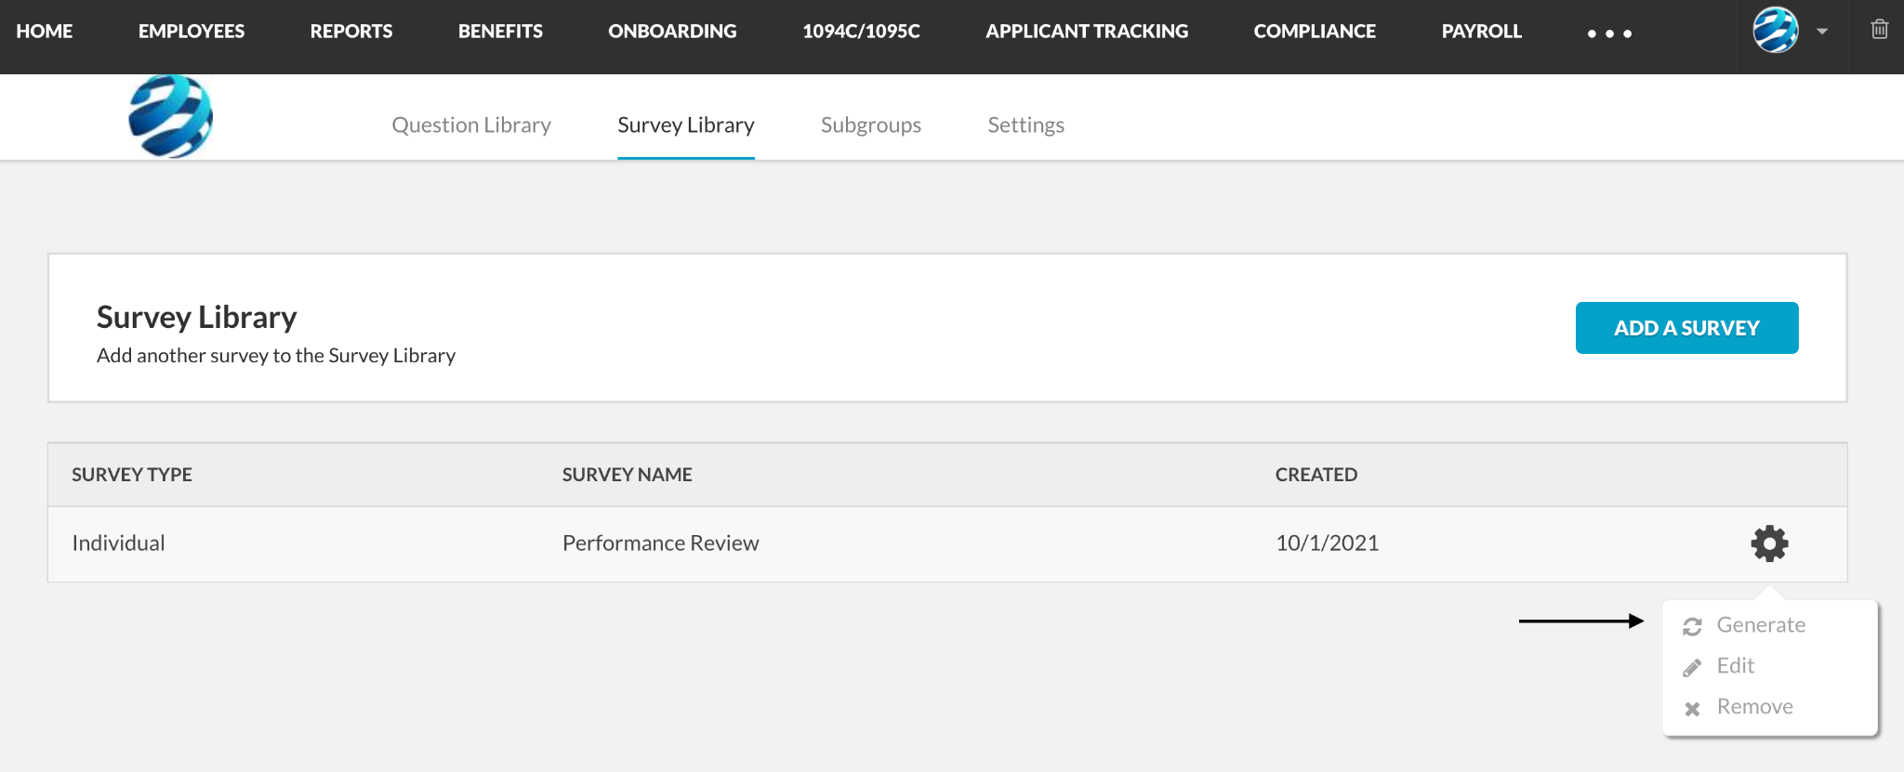Open ONBOARDING in top navigation

pyautogui.click(x=672, y=31)
